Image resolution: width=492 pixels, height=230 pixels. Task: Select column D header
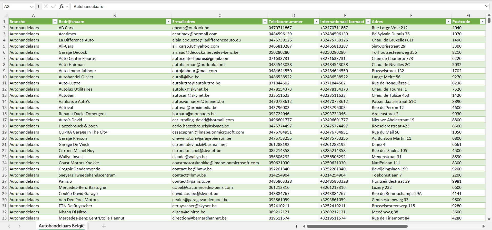(294, 15)
